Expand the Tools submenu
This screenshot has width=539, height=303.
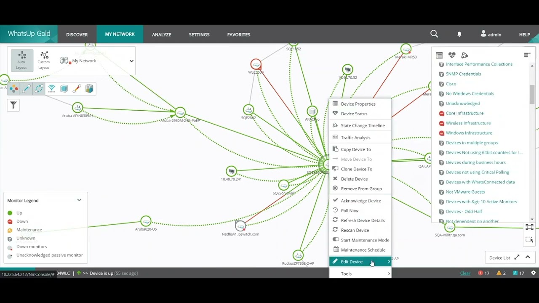click(x=360, y=274)
